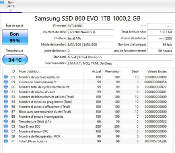Click the status icon for attribute EB
Viewport: 175px width, 153px height.
click(x=6, y=136)
